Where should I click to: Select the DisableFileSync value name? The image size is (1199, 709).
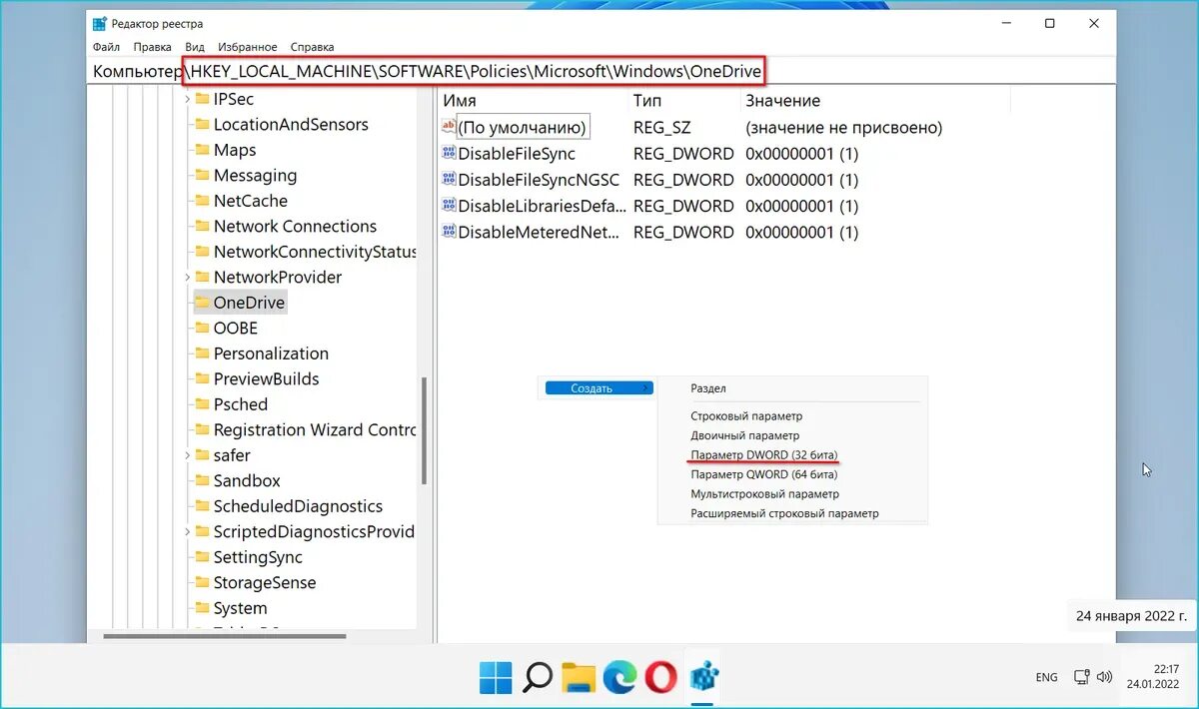pyautogui.click(x=517, y=154)
